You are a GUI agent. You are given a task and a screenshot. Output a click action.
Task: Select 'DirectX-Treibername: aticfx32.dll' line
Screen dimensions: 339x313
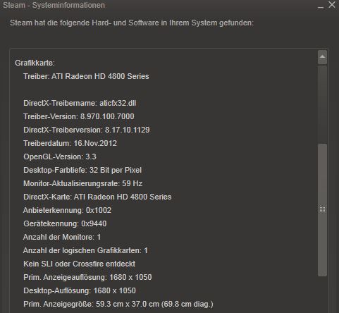click(x=80, y=103)
